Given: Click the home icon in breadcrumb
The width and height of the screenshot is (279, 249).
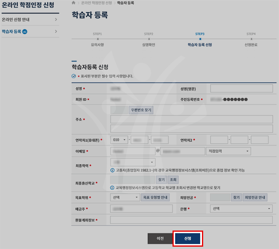Looking at the screenshot, I should (x=73, y=3).
